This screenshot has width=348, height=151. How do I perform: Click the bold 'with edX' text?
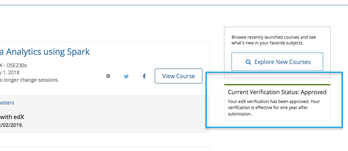pyautogui.click(x=12, y=117)
